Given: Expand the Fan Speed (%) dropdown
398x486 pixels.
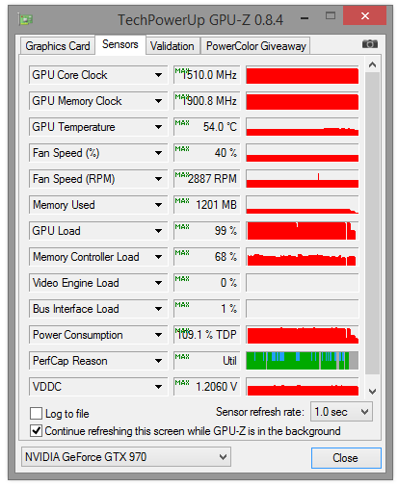Looking at the screenshot, I should click(x=158, y=153).
